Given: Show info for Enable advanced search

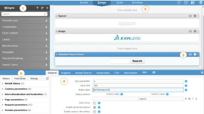Looking at the screenshot, I should pos(99,107).
